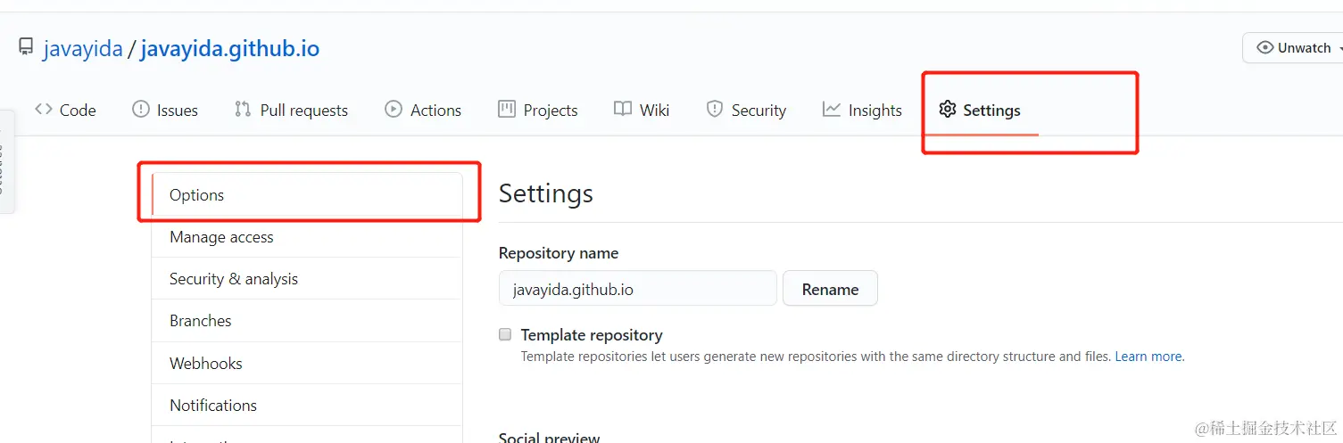Open Branches settings in sidebar
Image resolution: width=1343 pixels, height=443 pixels.
coord(307,321)
